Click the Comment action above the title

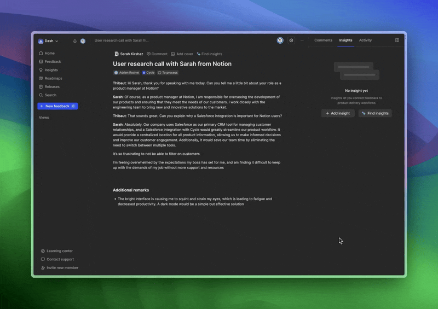coord(157,54)
